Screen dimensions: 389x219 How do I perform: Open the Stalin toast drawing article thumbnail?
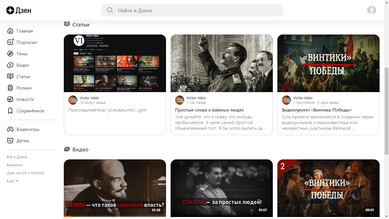[x=222, y=63]
